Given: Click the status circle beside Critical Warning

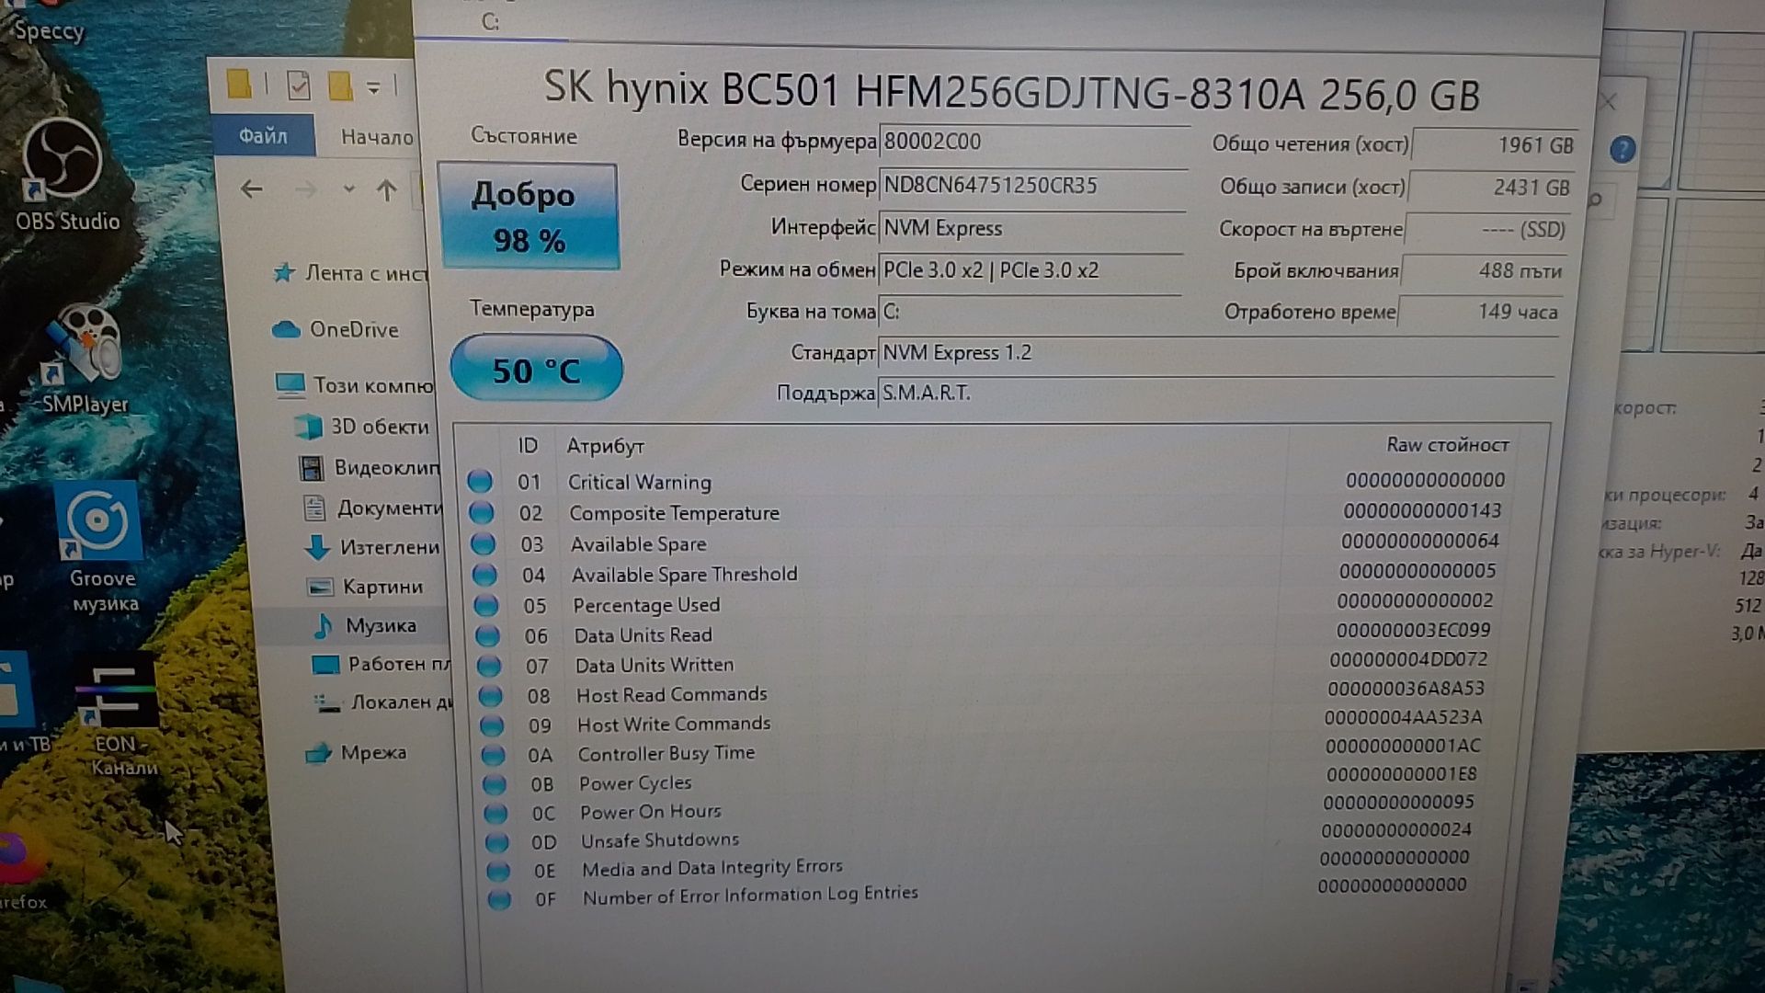Looking at the screenshot, I should (x=480, y=482).
